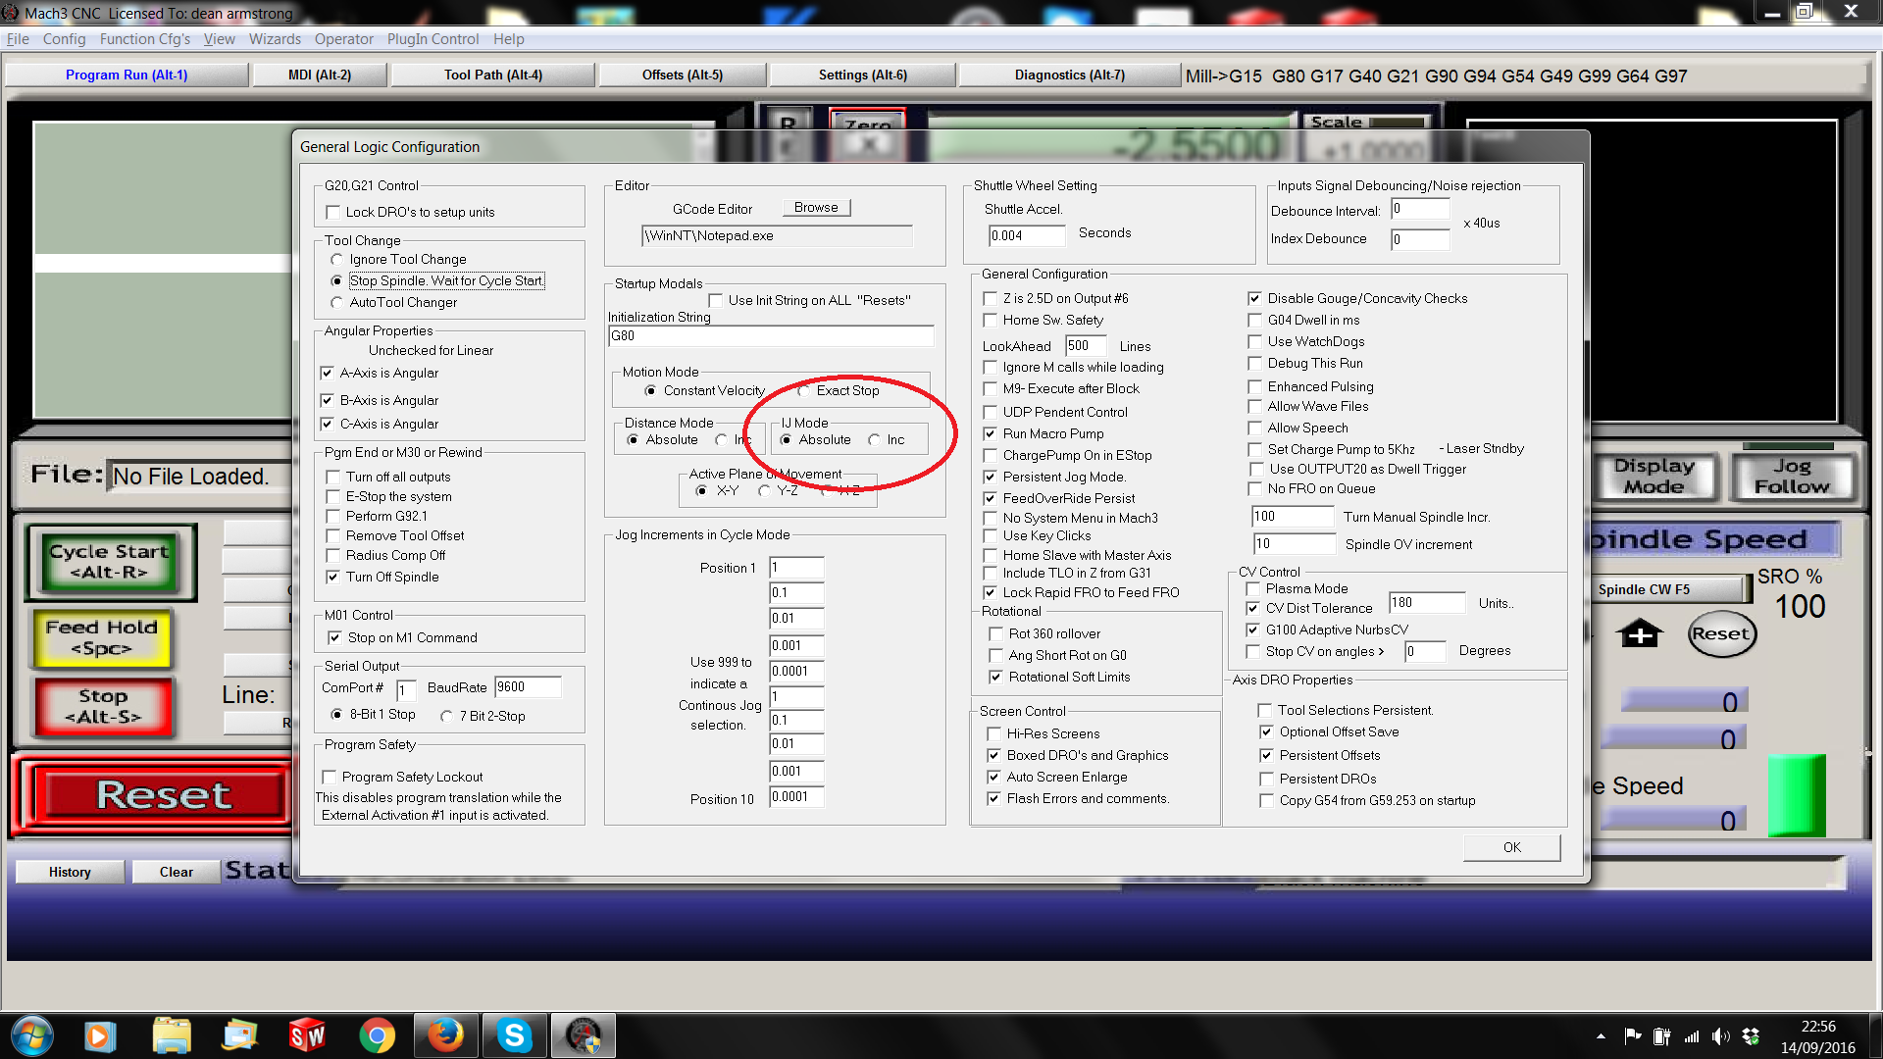This screenshot has width=1883, height=1059.
Task: Open Firefox from the taskbar
Action: [x=444, y=1035]
